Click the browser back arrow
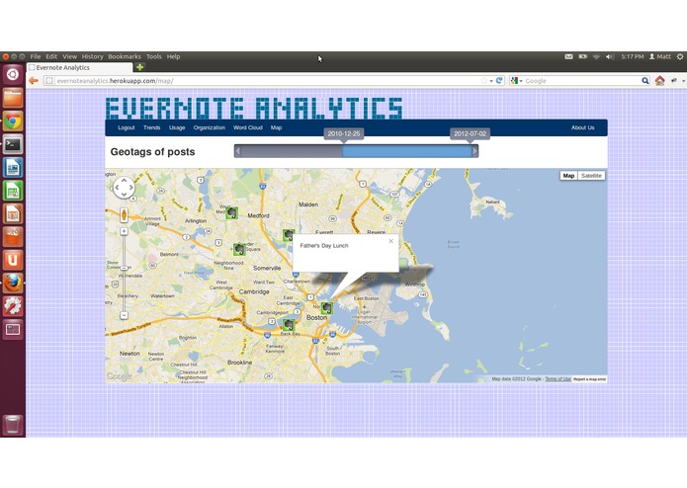The image size is (687, 488). point(34,81)
